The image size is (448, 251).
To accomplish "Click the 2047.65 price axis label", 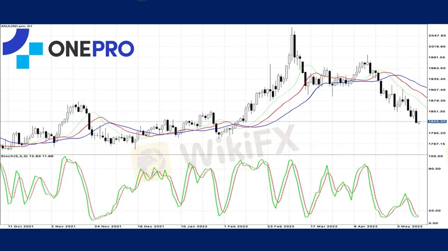I will pyautogui.click(x=437, y=36).
